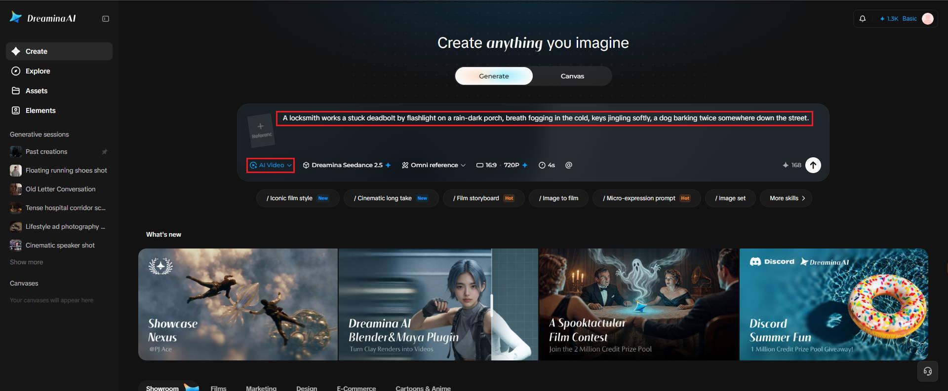The image size is (948, 391).
Task: Open the Dreamina Seedance 2.5 model selector
Action: [347, 165]
